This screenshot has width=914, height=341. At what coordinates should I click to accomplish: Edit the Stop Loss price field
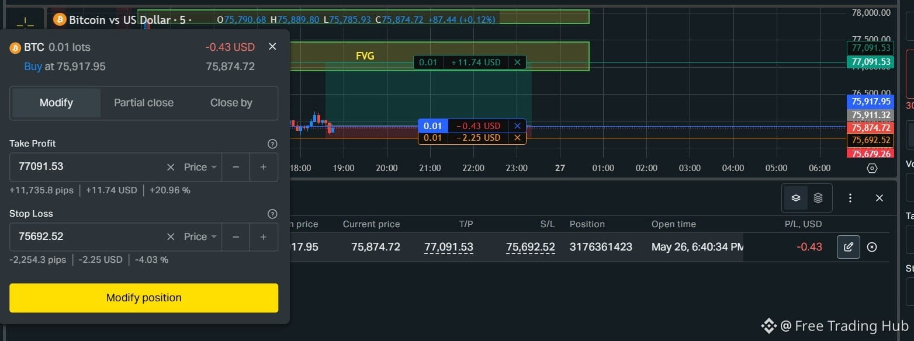[x=88, y=237]
